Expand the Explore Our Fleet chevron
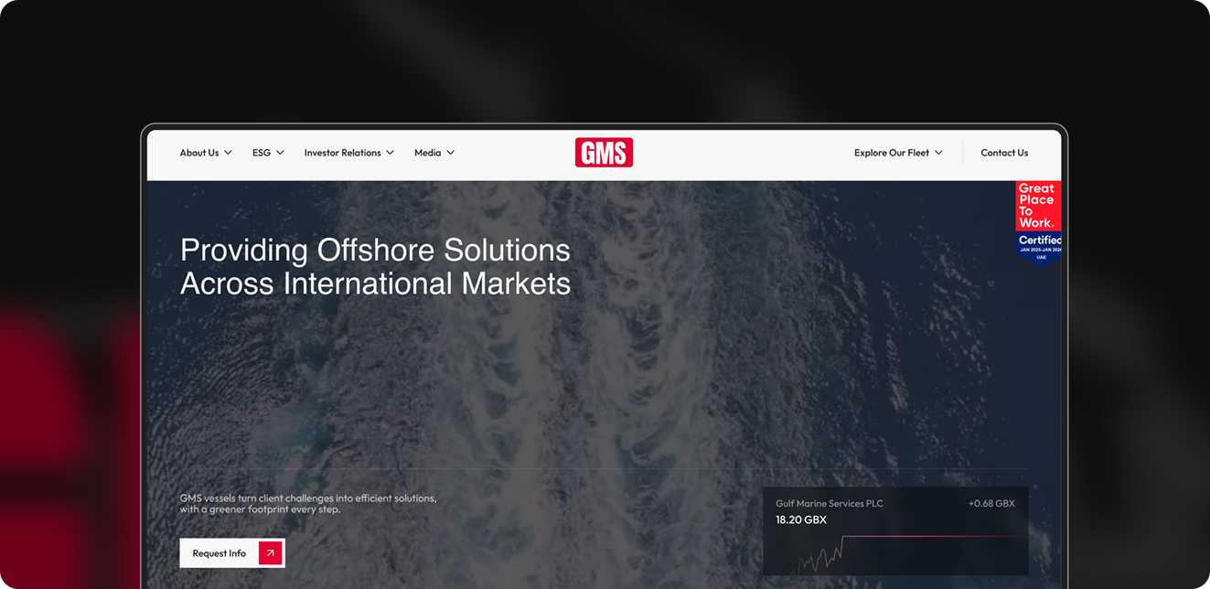The height and width of the screenshot is (589, 1210). click(x=938, y=153)
